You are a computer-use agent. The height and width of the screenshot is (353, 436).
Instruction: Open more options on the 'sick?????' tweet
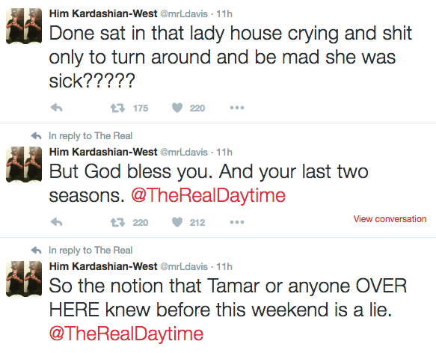click(237, 108)
